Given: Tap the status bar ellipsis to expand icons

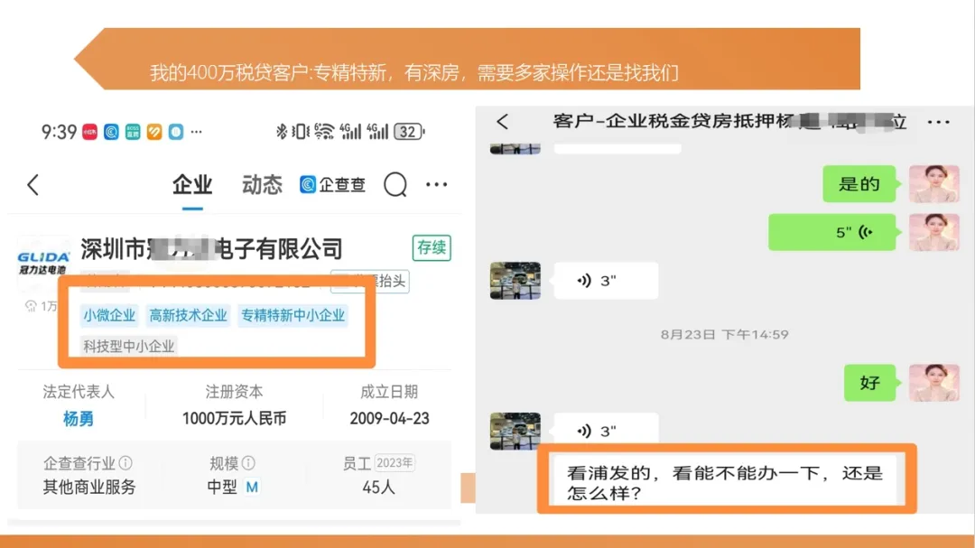Looking at the screenshot, I should tap(196, 132).
